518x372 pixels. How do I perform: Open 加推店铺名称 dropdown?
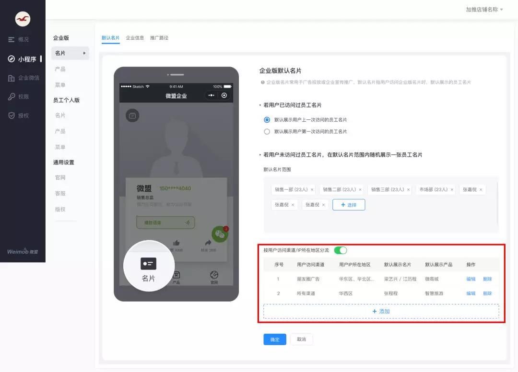[484, 10]
